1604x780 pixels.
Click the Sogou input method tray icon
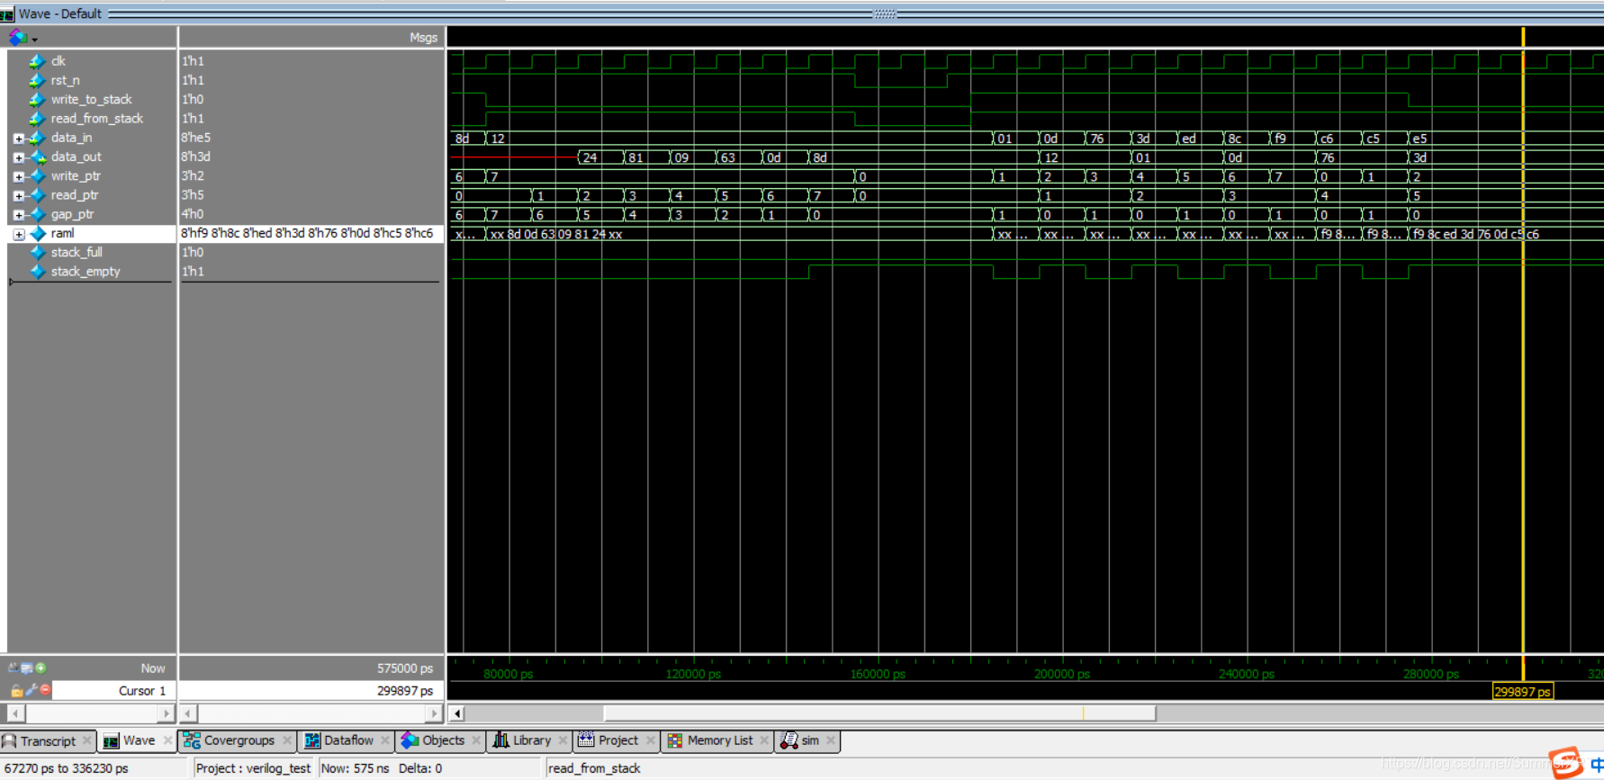(x=1566, y=764)
